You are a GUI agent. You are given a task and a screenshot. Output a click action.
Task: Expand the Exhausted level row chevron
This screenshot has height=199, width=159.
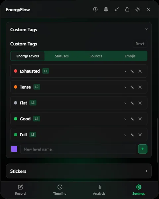coord(125,71)
